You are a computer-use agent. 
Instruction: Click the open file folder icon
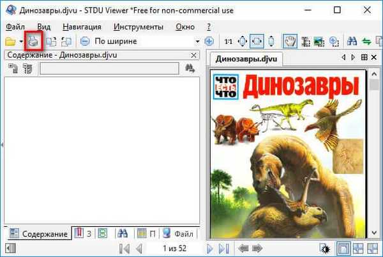(10, 41)
